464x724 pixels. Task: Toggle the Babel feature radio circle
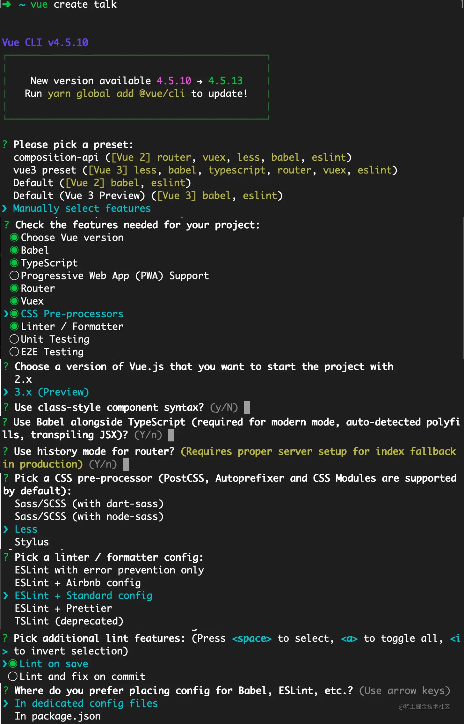click(x=14, y=250)
